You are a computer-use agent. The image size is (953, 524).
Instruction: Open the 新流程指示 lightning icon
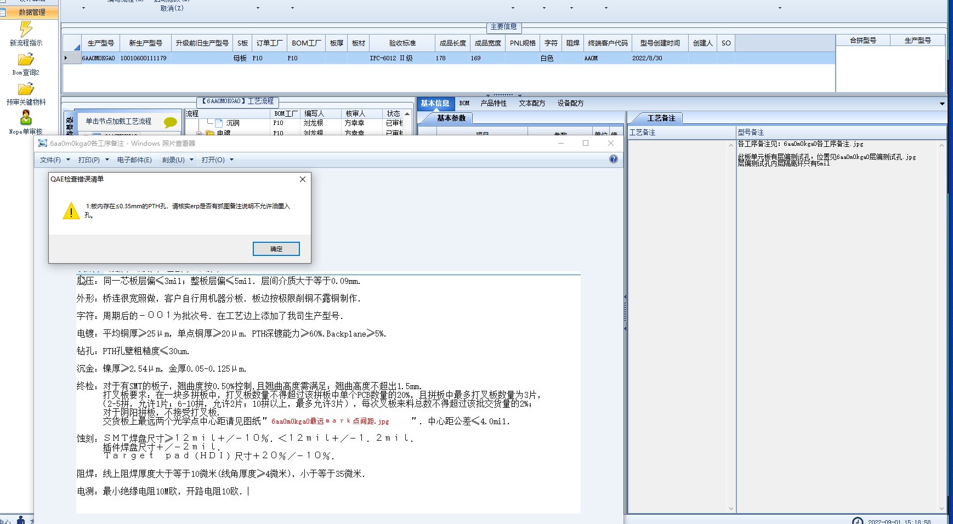click(x=26, y=29)
